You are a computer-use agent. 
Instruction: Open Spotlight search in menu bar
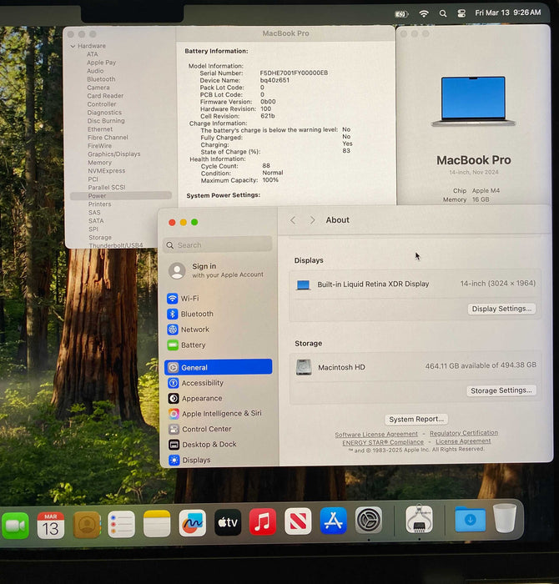pyautogui.click(x=443, y=14)
